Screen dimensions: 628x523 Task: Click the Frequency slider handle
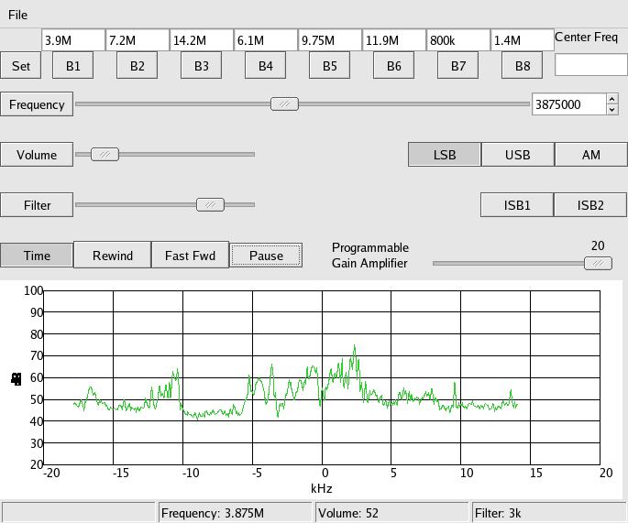click(284, 104)
